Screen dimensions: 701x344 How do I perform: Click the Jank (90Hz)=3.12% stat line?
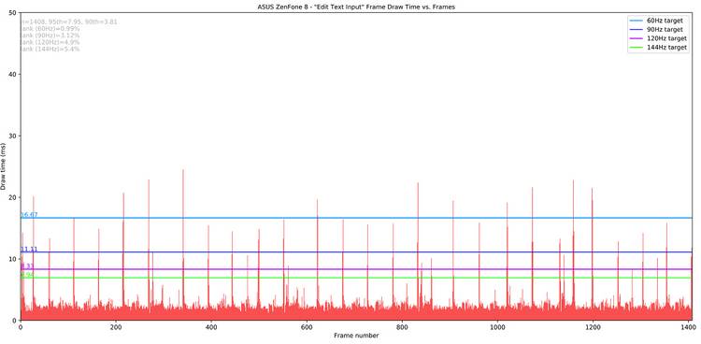coord(50,36)
